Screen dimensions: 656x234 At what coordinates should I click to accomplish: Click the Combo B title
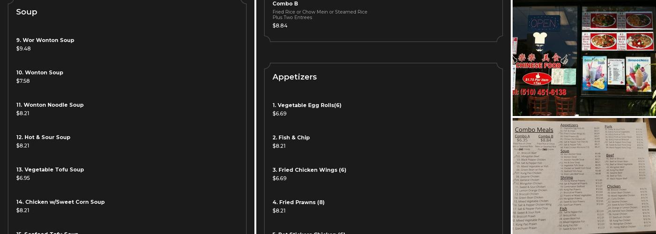pos(285,4)
